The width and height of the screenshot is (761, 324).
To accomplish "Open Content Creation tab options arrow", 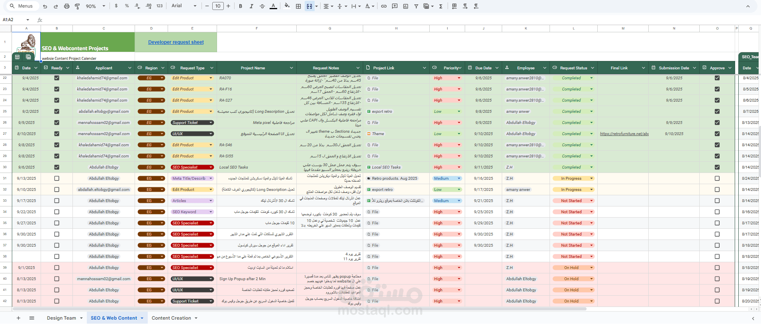I will click(x=196, y=318).
